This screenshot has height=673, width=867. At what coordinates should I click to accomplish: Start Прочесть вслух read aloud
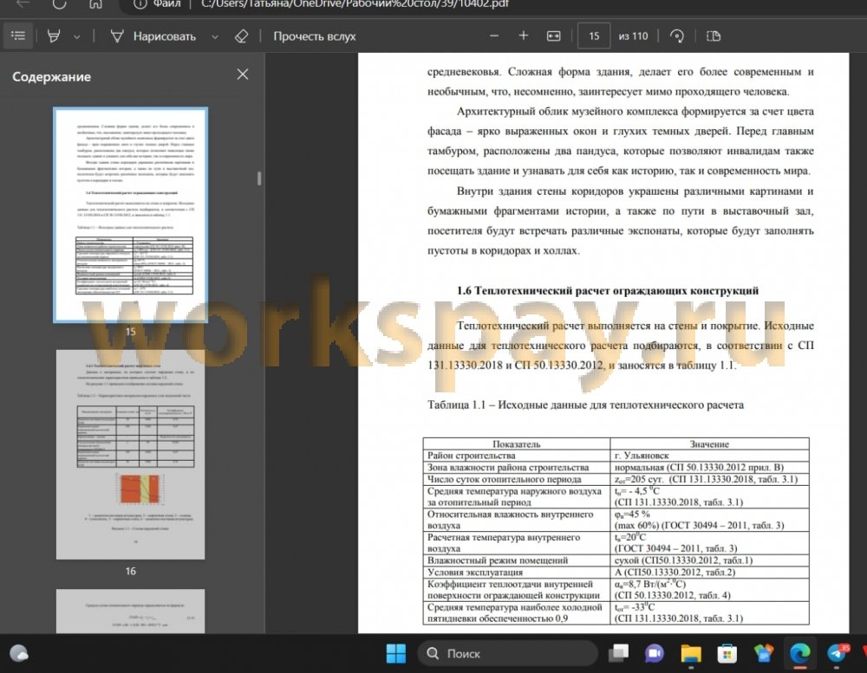(x=315, y=36)
